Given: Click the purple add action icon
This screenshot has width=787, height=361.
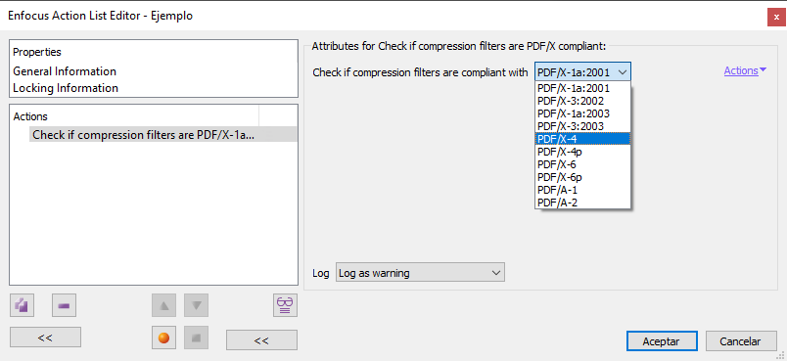Looking at the screenshot, I should point(23,305).
